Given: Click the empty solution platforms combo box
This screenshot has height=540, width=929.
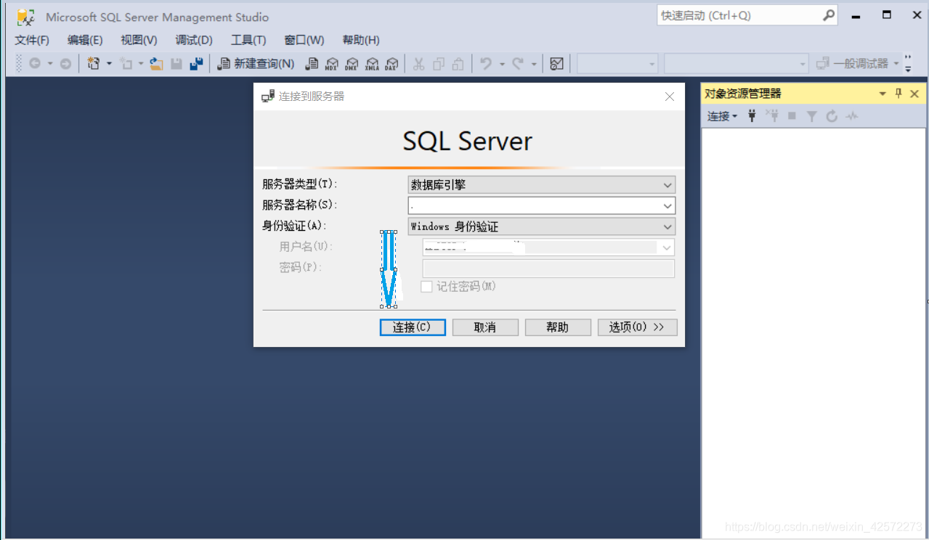Looking at the screenshot, I should click(737, 64).
